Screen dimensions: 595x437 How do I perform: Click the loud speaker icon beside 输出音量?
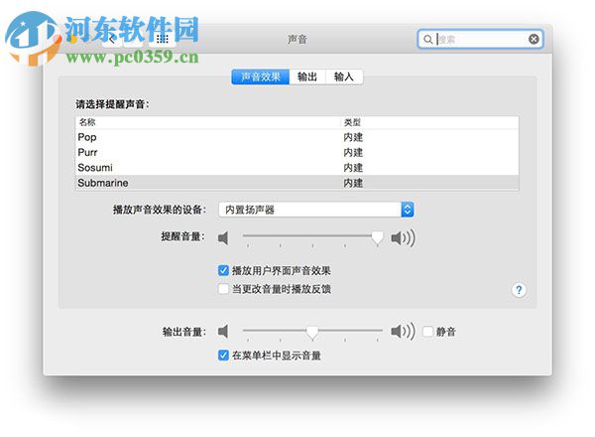(x=403, y=332)
